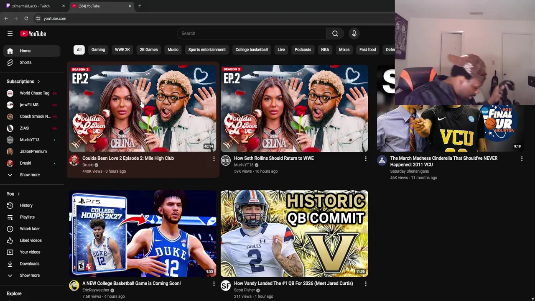Open options for College Basketball Game video
The height and width of the screenshot is (301, 535).
click(214, 284)
